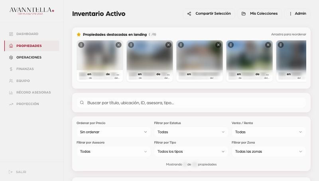Image resolution: width=319 pixels, height=181 pixels.
Task: Go to Operaciones in sidebar
Action: tap(32, 57)
